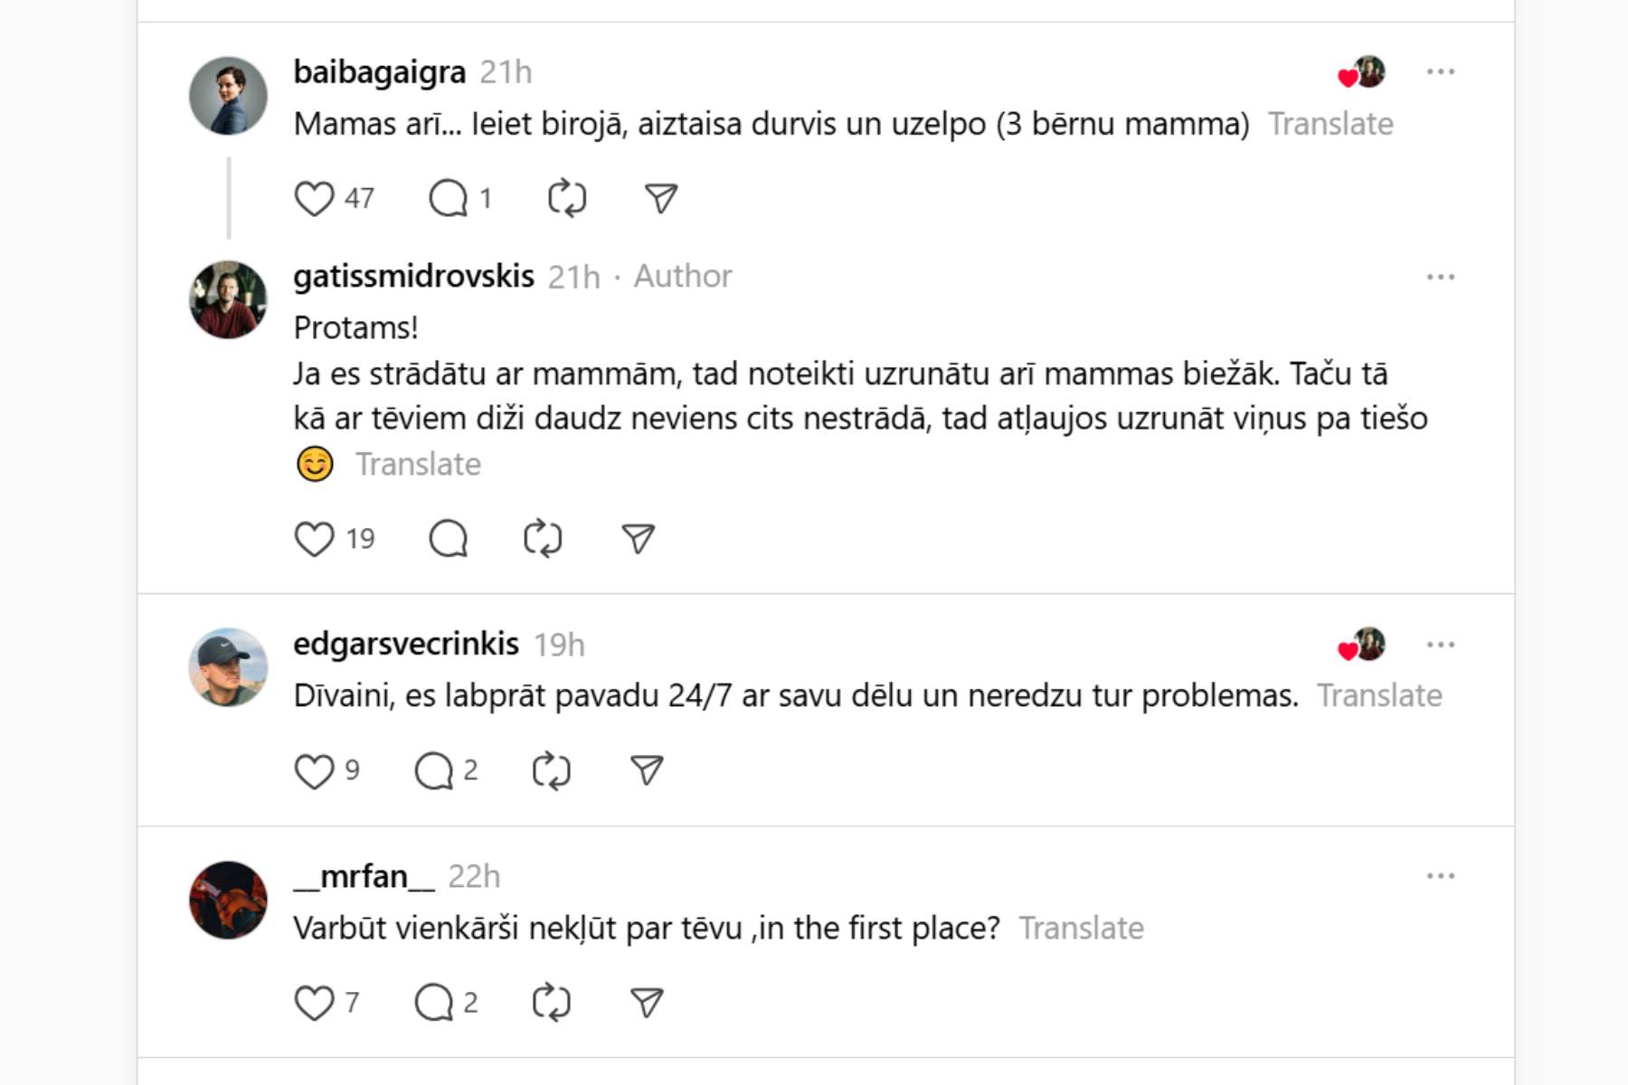This screenshot has height=1085, width=1628.
Task: Translate __mrfan__'s comment
Action: click(1081, 929)
